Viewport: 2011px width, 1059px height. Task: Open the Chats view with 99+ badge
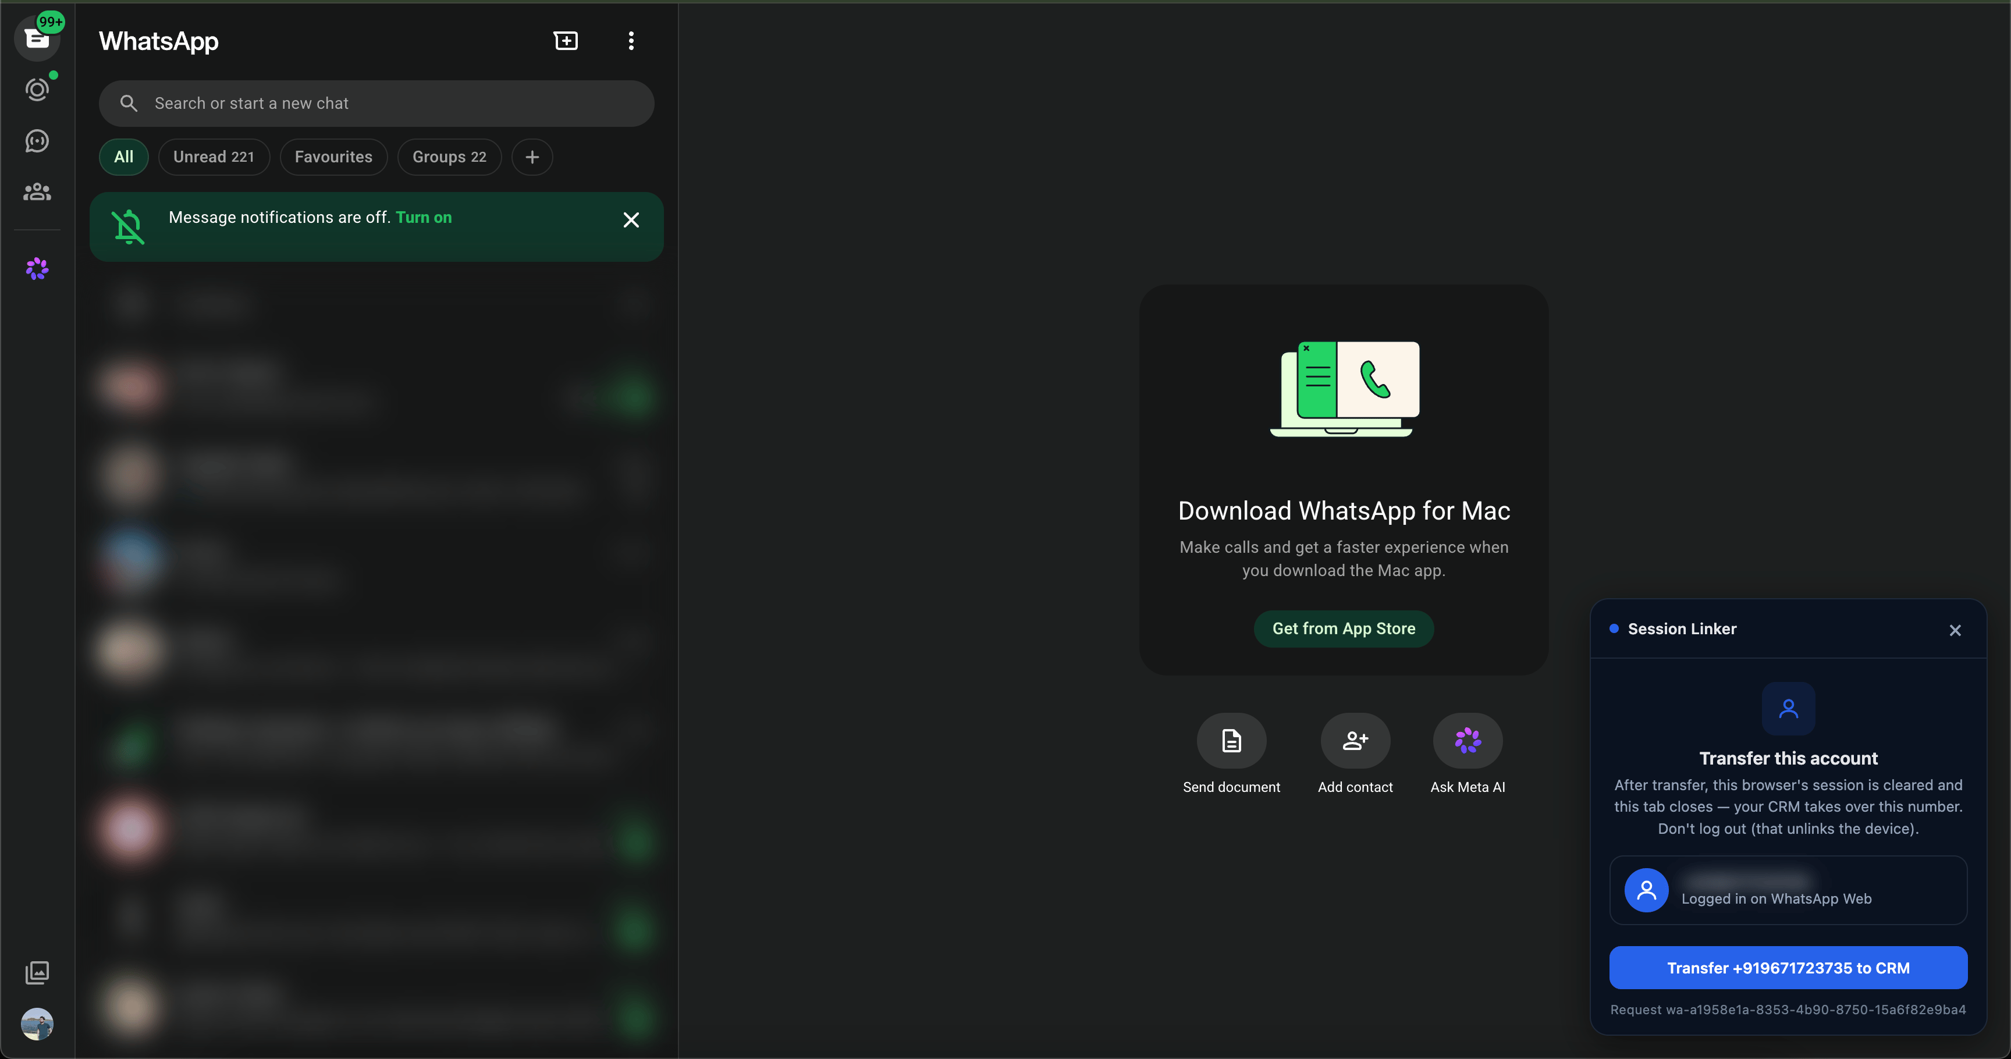(37, 37)
